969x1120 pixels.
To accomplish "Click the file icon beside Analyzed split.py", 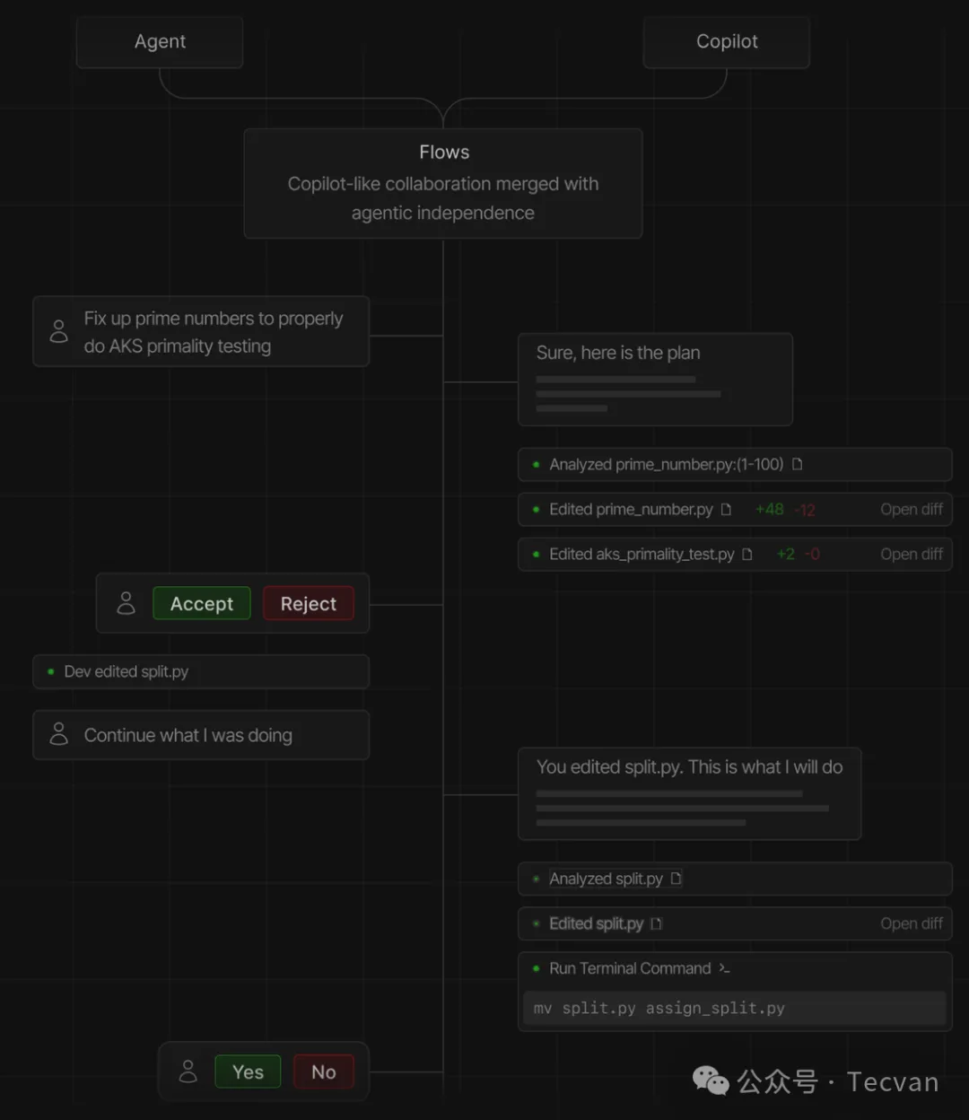I will tap(677, 879).
